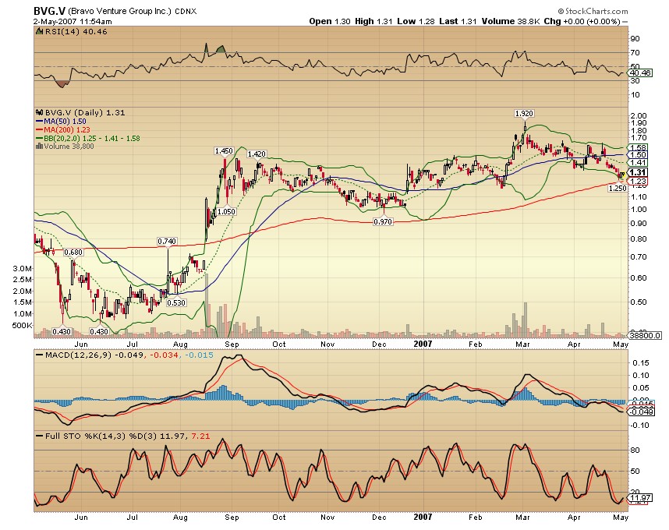Click the 1.920 peak price label
The image size is (669, 530).
click(x=524, y=114)
